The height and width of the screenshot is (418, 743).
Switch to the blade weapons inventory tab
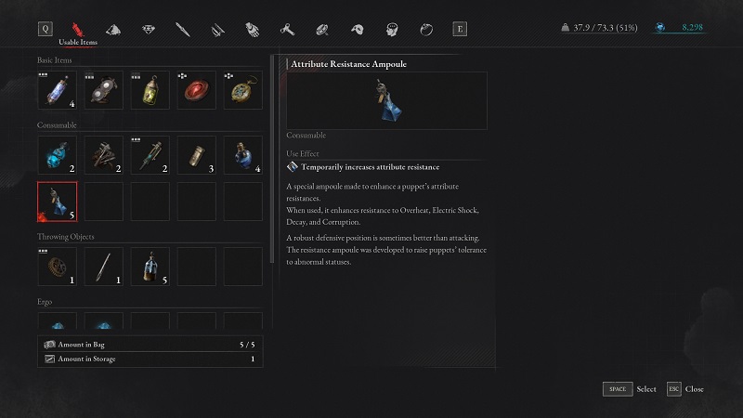(183, 30)
